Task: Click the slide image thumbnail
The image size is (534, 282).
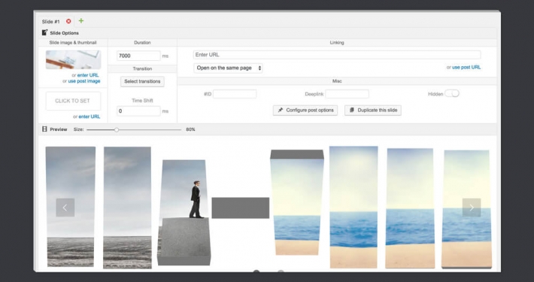Action: [x=73, y=59]
